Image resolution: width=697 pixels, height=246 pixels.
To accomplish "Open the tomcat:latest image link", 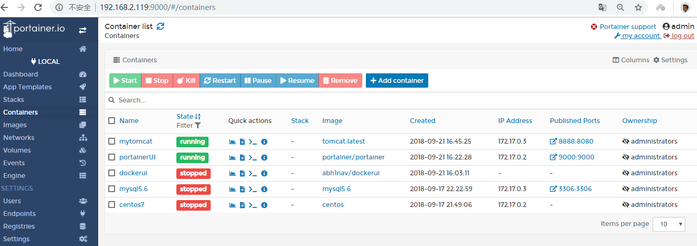I will pos(344,141).
